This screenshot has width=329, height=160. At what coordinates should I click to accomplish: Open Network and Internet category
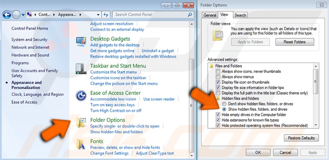point(30,47)
